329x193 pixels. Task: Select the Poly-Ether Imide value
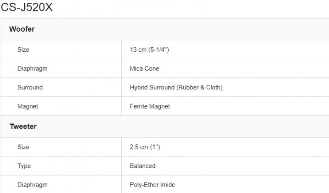click(153, 185)
